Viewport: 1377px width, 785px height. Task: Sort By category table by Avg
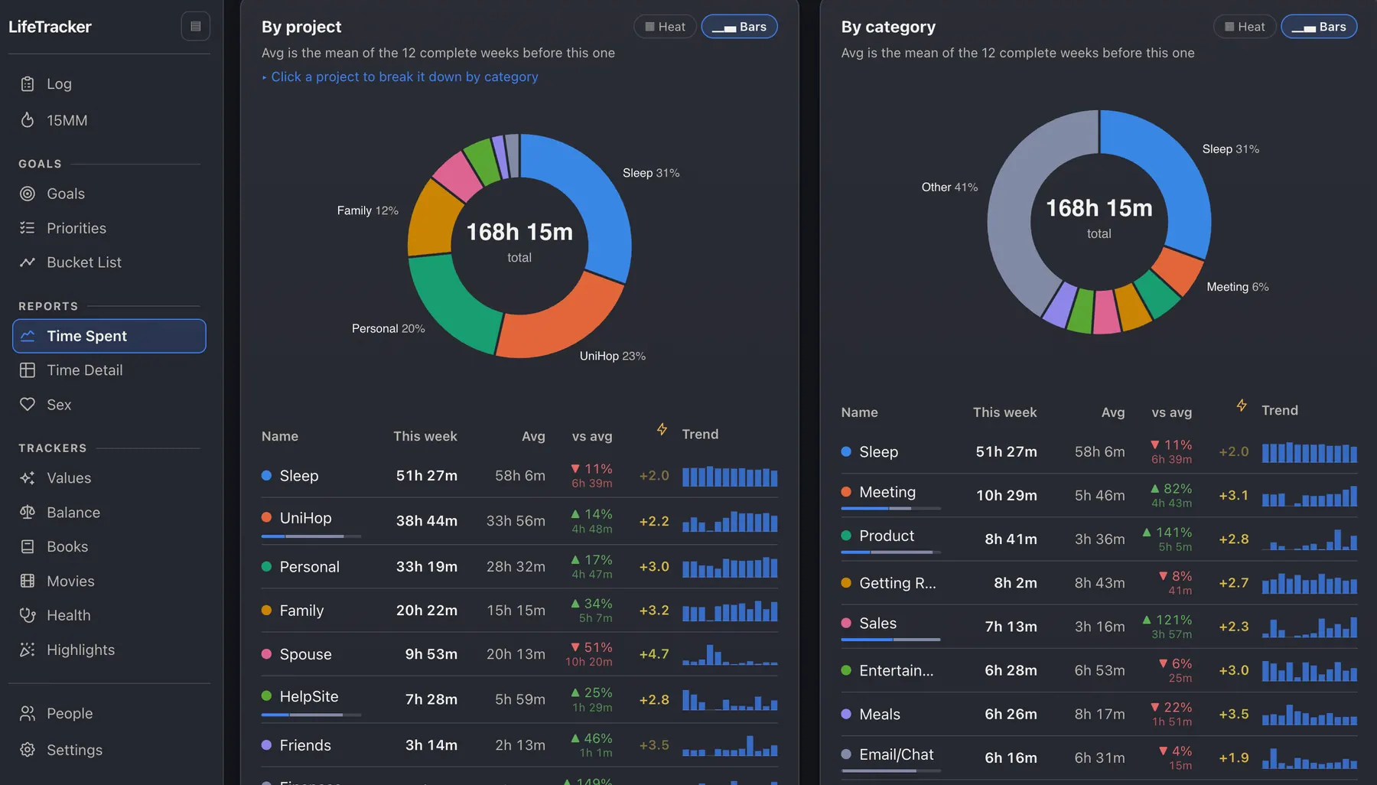pyautogui.click(x=1112, y=412)
